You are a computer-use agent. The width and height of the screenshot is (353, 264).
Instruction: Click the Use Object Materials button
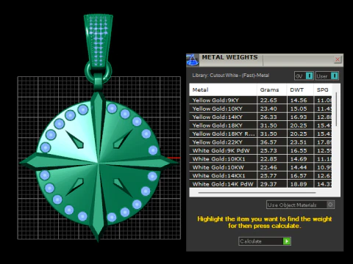(x=300, y=205)
